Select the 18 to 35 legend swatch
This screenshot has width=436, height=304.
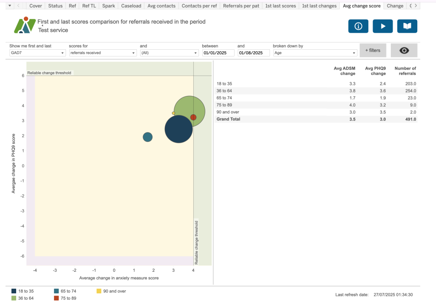14,291
